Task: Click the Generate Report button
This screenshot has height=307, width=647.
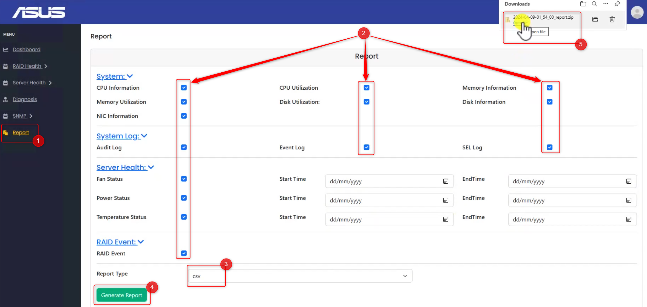Action: pos(121,295)
